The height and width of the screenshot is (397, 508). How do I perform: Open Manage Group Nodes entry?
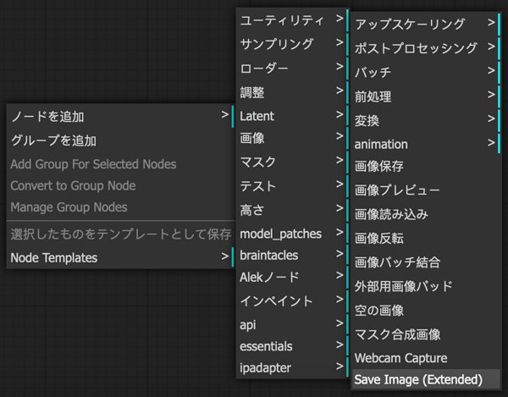[x=121, y=207]
